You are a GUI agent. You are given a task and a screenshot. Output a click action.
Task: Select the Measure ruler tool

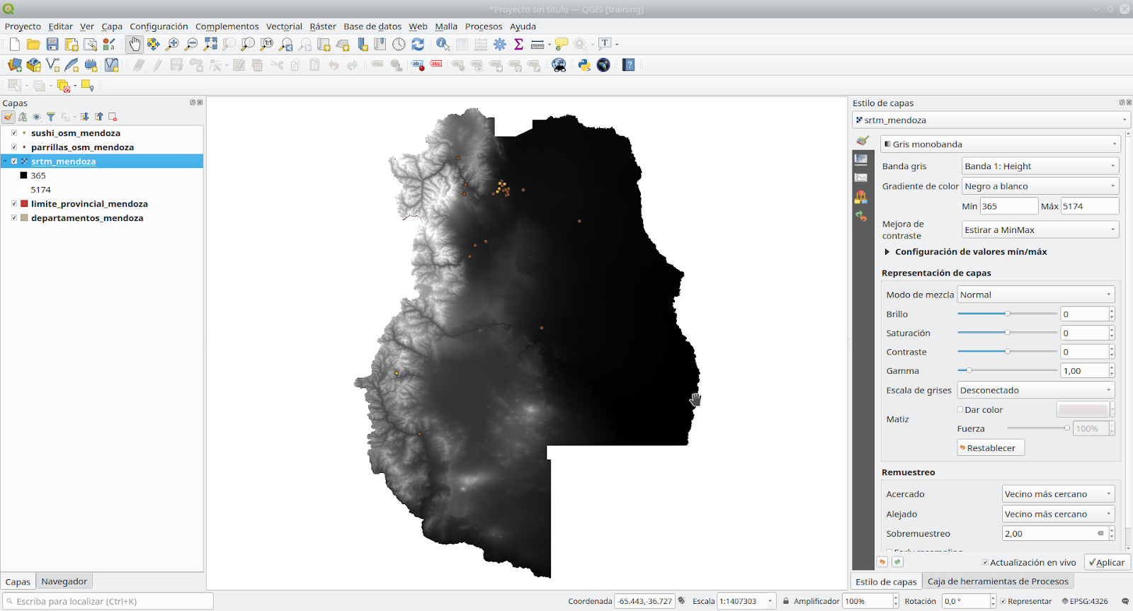537,44
